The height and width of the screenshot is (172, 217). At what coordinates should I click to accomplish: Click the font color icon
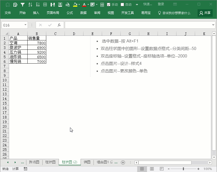(x=84, y=4)
